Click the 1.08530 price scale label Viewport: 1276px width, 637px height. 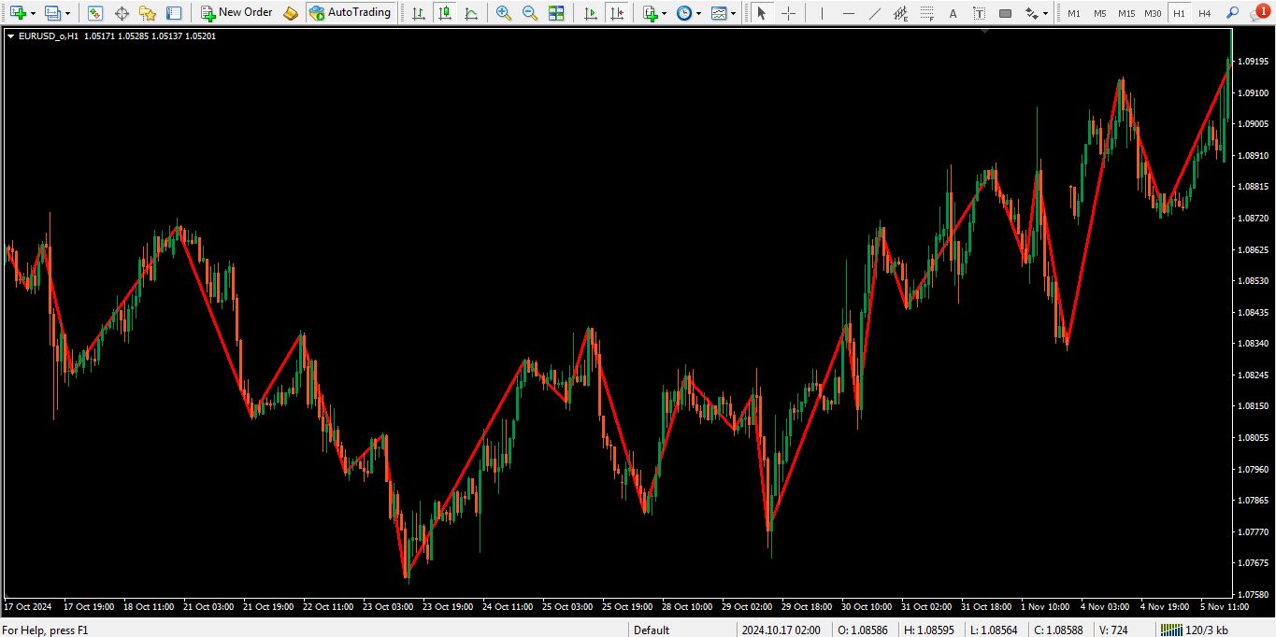[x=1251, y=280]
